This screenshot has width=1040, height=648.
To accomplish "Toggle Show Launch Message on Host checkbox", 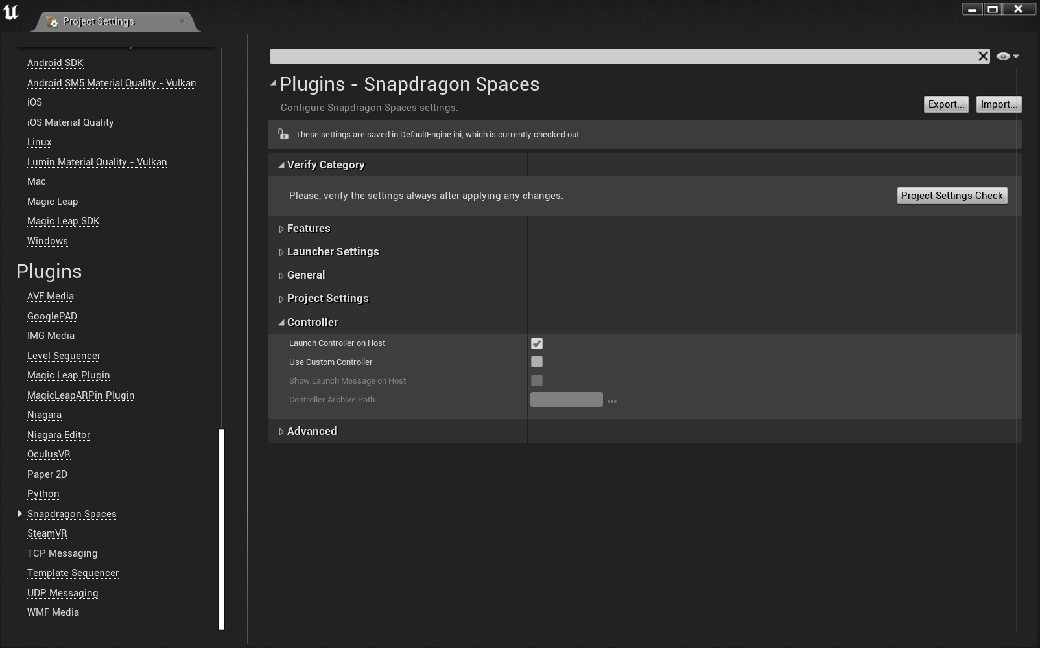I will point(537,380).
